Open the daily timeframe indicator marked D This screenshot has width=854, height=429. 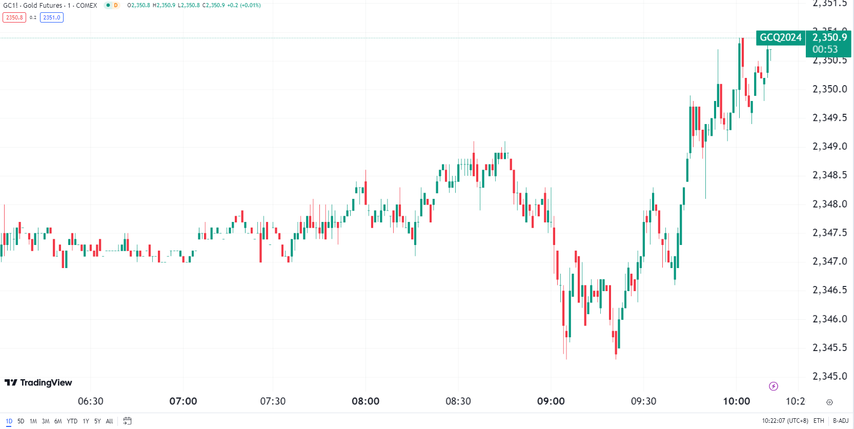[115, 5]
